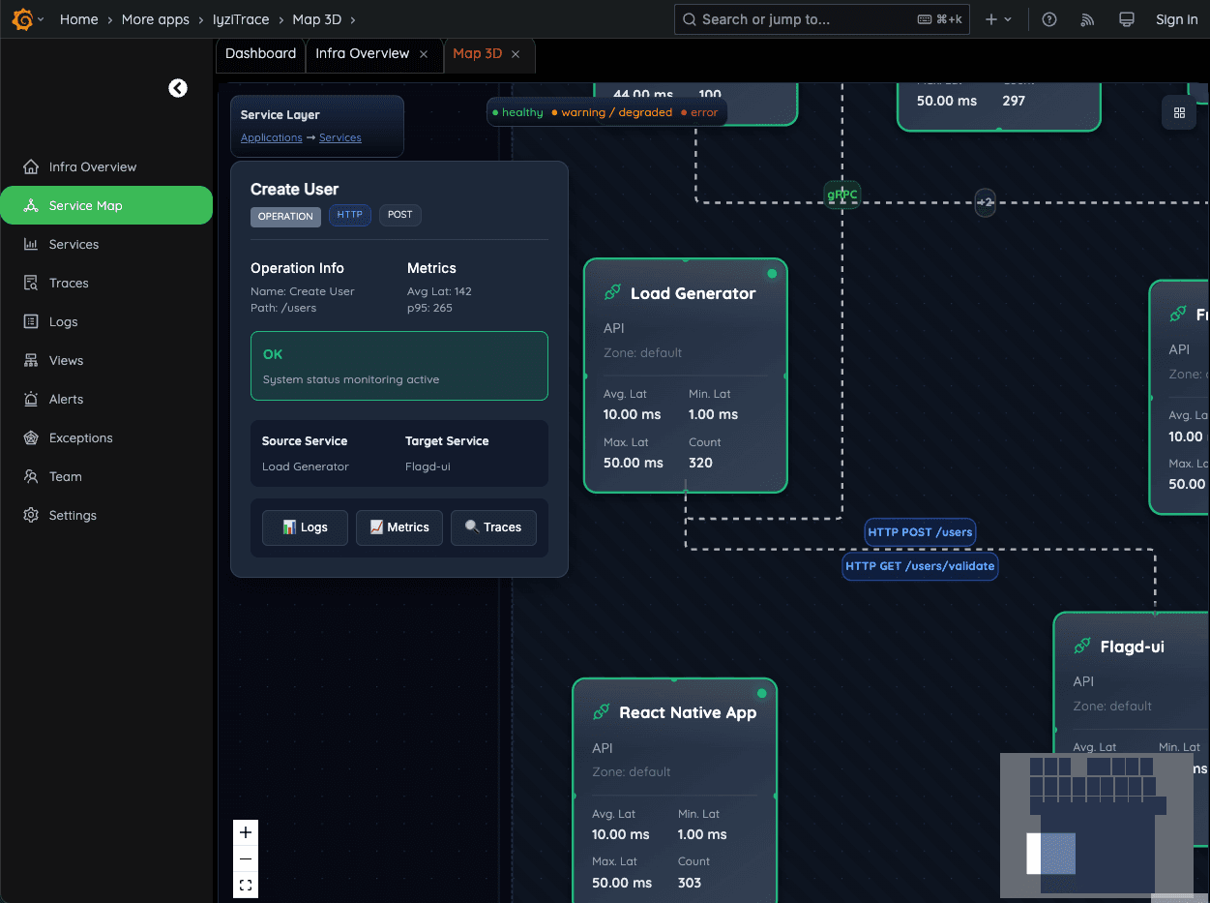Zoom in on the map with plus button
The image size is (1210, 903).
[x=246, y=832]
